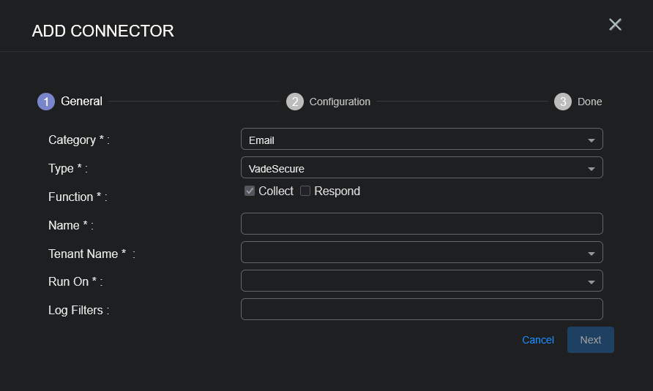
Task: Click the step 2 number circle
Action: 295,102
